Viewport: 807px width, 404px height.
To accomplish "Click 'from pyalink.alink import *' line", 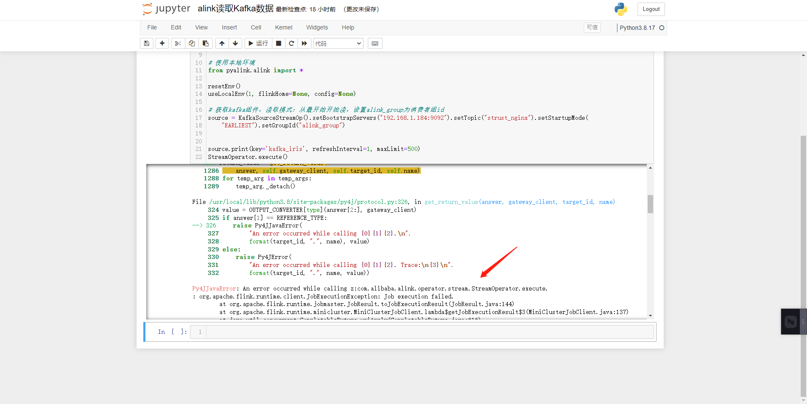I will tap(256, 70).
